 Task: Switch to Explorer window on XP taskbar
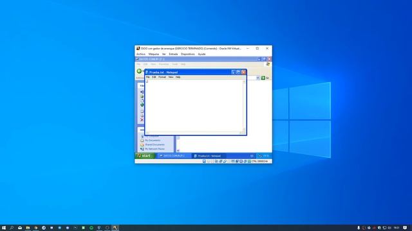point(174,156)
